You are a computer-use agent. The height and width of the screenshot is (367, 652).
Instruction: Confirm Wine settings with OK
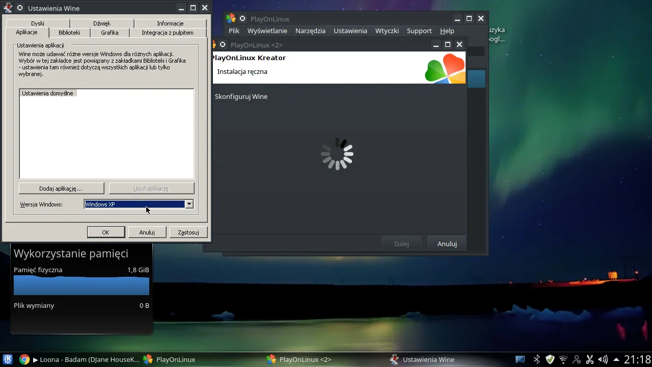[x=106, y=232]
